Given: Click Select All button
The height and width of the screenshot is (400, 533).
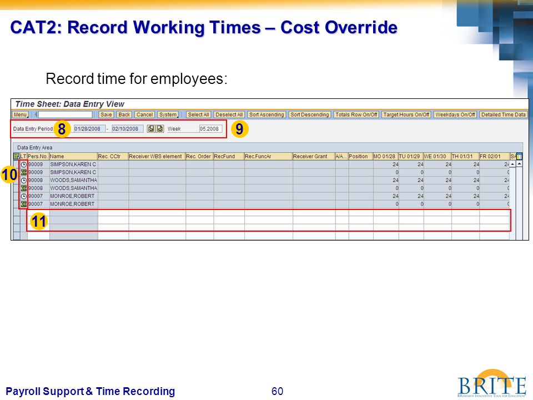Looking at the screenshot, I should click(199, 115).
